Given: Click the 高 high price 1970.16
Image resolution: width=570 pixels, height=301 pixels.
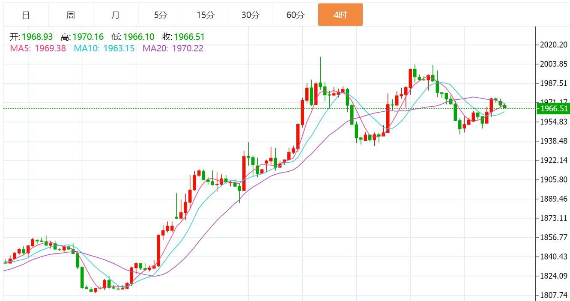Looking at the screenshot, I should (x=88, y=37).
